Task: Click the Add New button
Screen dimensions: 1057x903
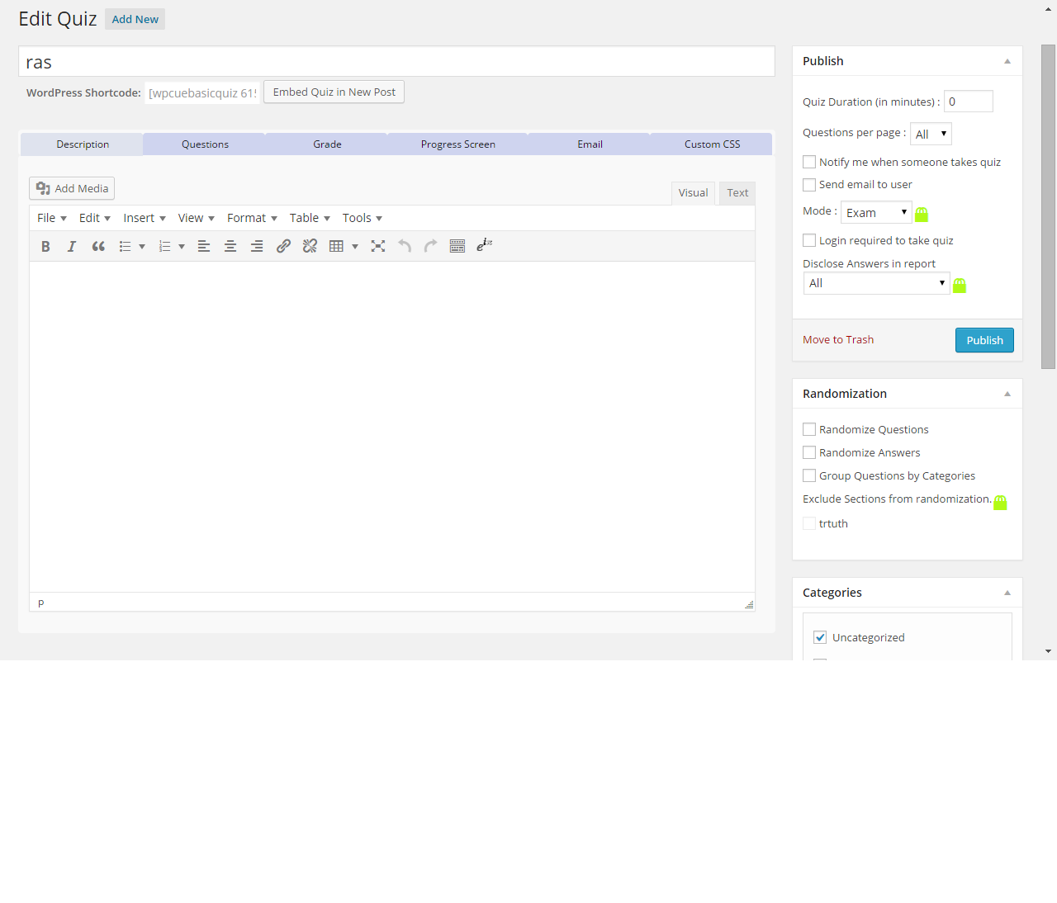Action: (135, 19)
